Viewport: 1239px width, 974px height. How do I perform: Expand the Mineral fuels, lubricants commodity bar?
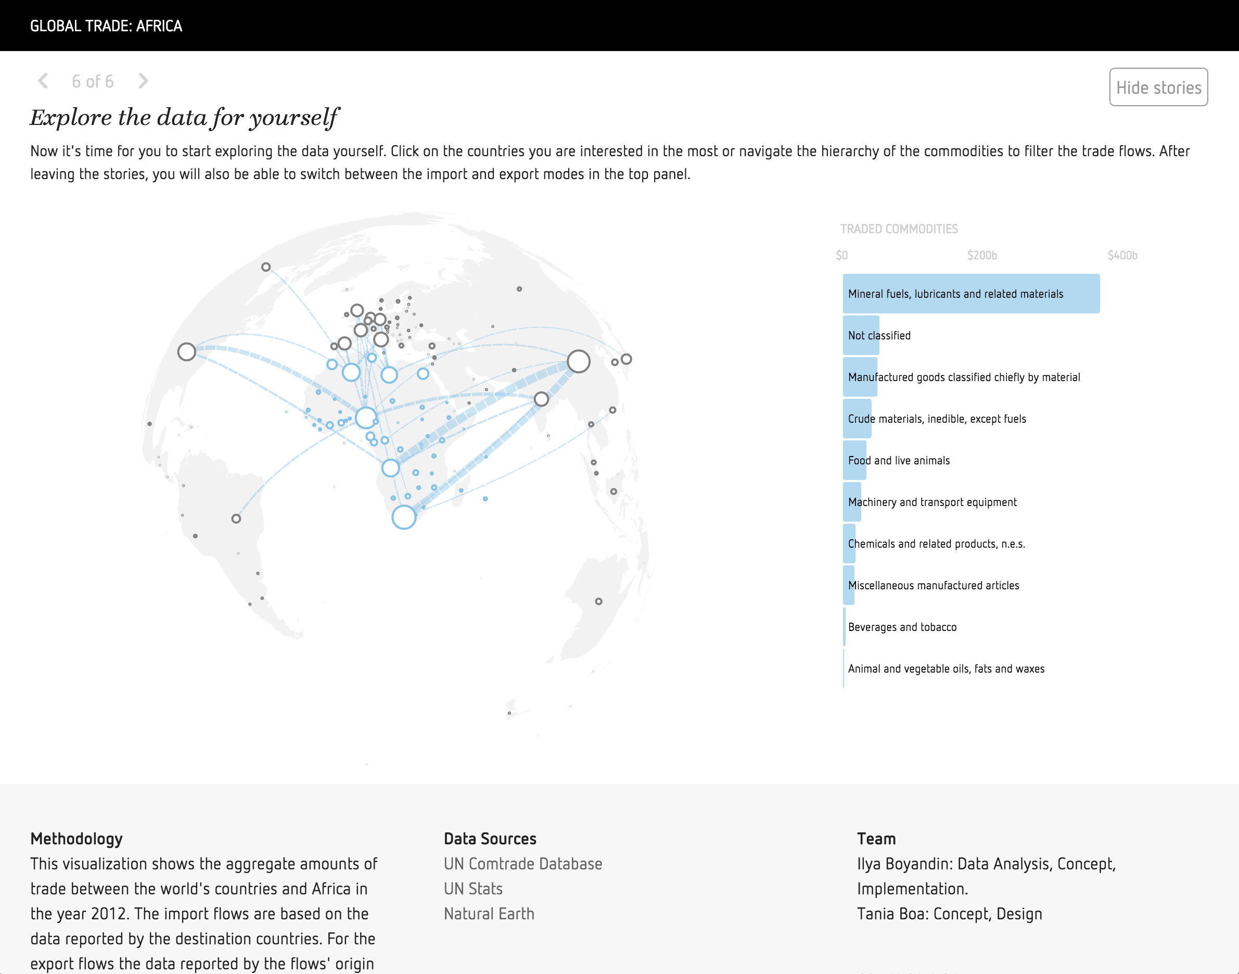[x=971, y=294]
